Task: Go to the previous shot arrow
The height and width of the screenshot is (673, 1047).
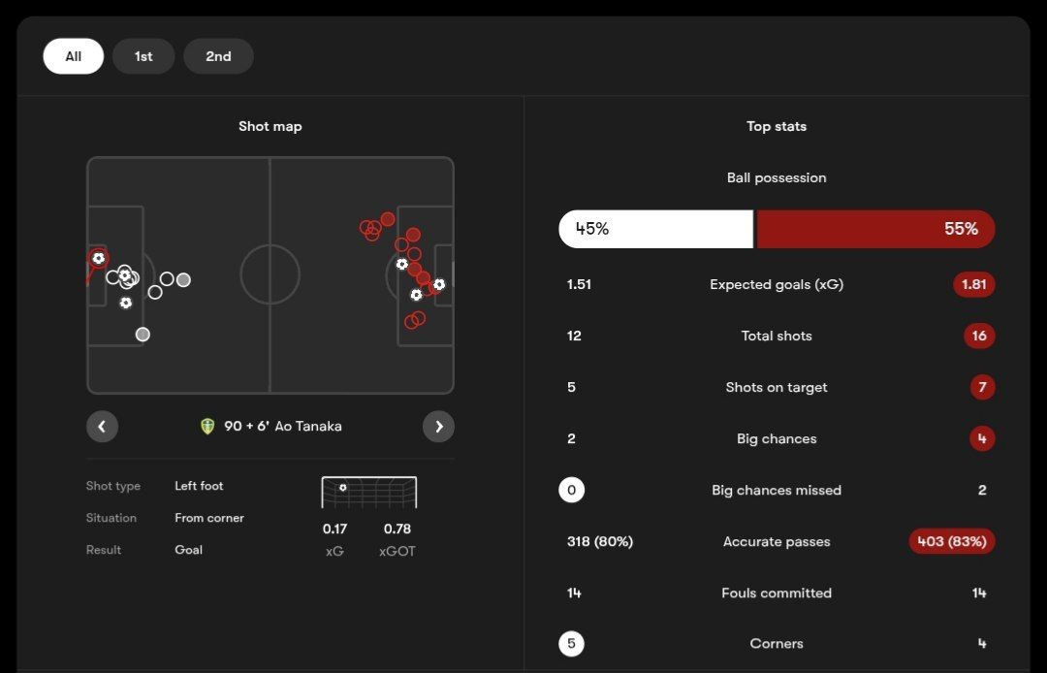Action: pos(102,427)
